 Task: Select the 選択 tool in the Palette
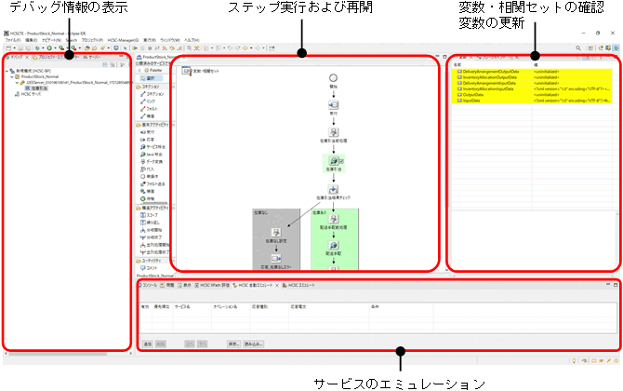pos(151,78)
